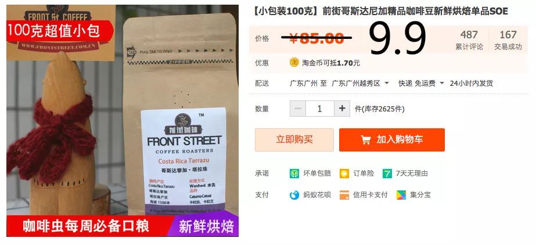Viewport: 536px width, 245px height.
Task: Click the 7天无理由 return policy icon
Action: click(387, 173)
